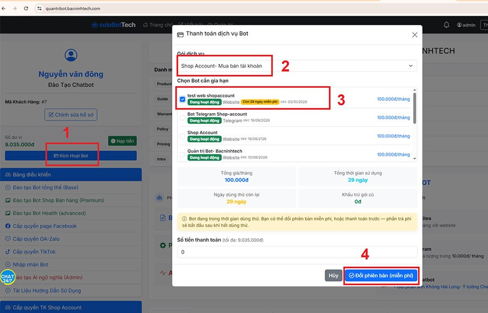
Task: Click dropdown chevron of Gói dịch vụ select
Action: point(410,66)
